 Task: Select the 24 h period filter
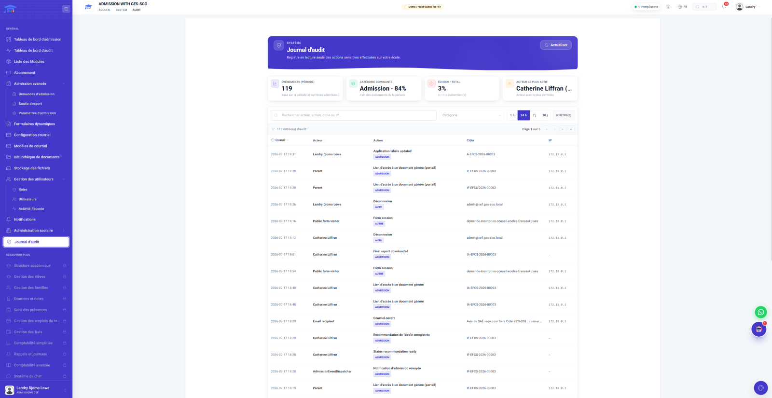[x=524, y=115]
